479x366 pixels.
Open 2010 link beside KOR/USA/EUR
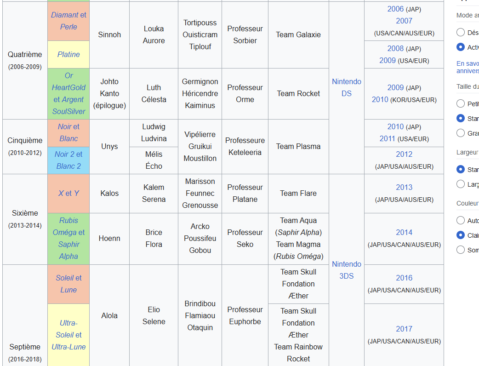click(380, 100)
